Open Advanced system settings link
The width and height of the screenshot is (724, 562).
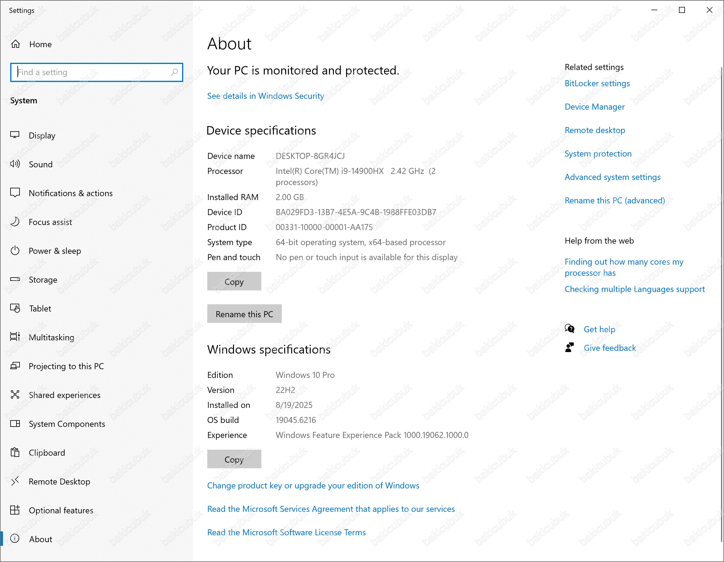pos(612,177)
